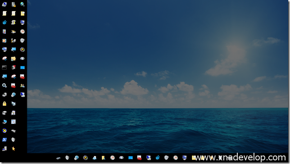
Task: Open the globe with magnifier icon
Action: [x=23, y=4]
